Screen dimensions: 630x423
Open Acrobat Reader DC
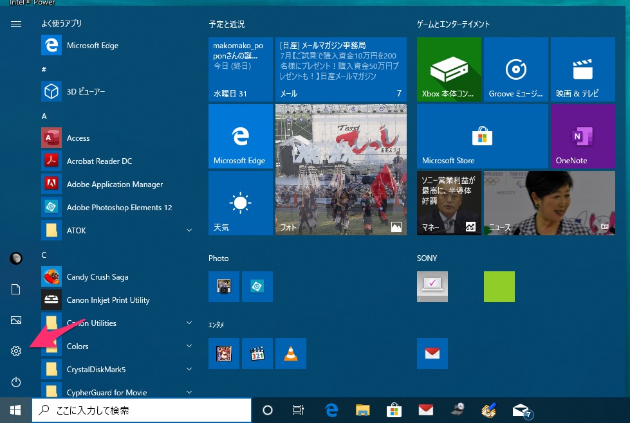pyautogui.click(x=118, y=161)
